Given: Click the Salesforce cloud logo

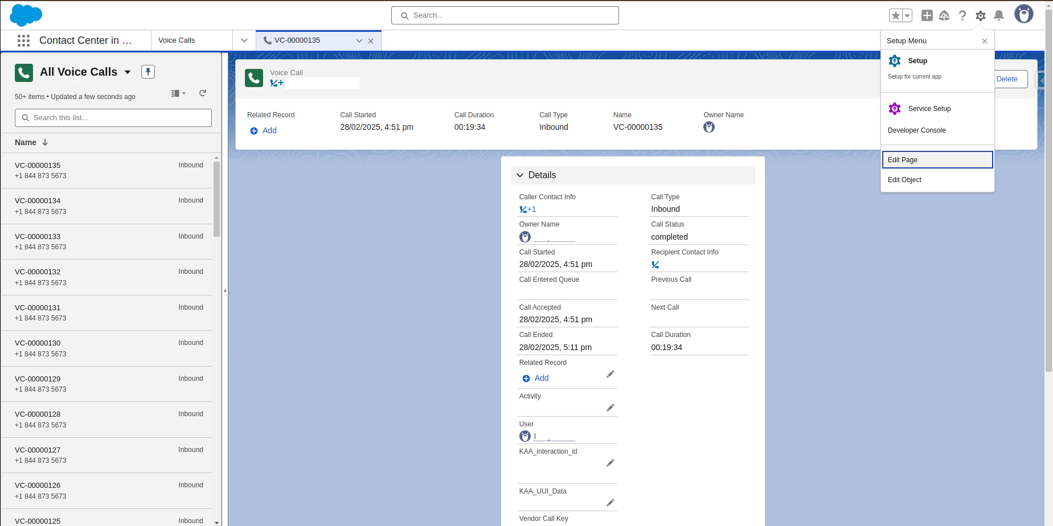Looking at the screenshot, I should click(x=26, y=15).
